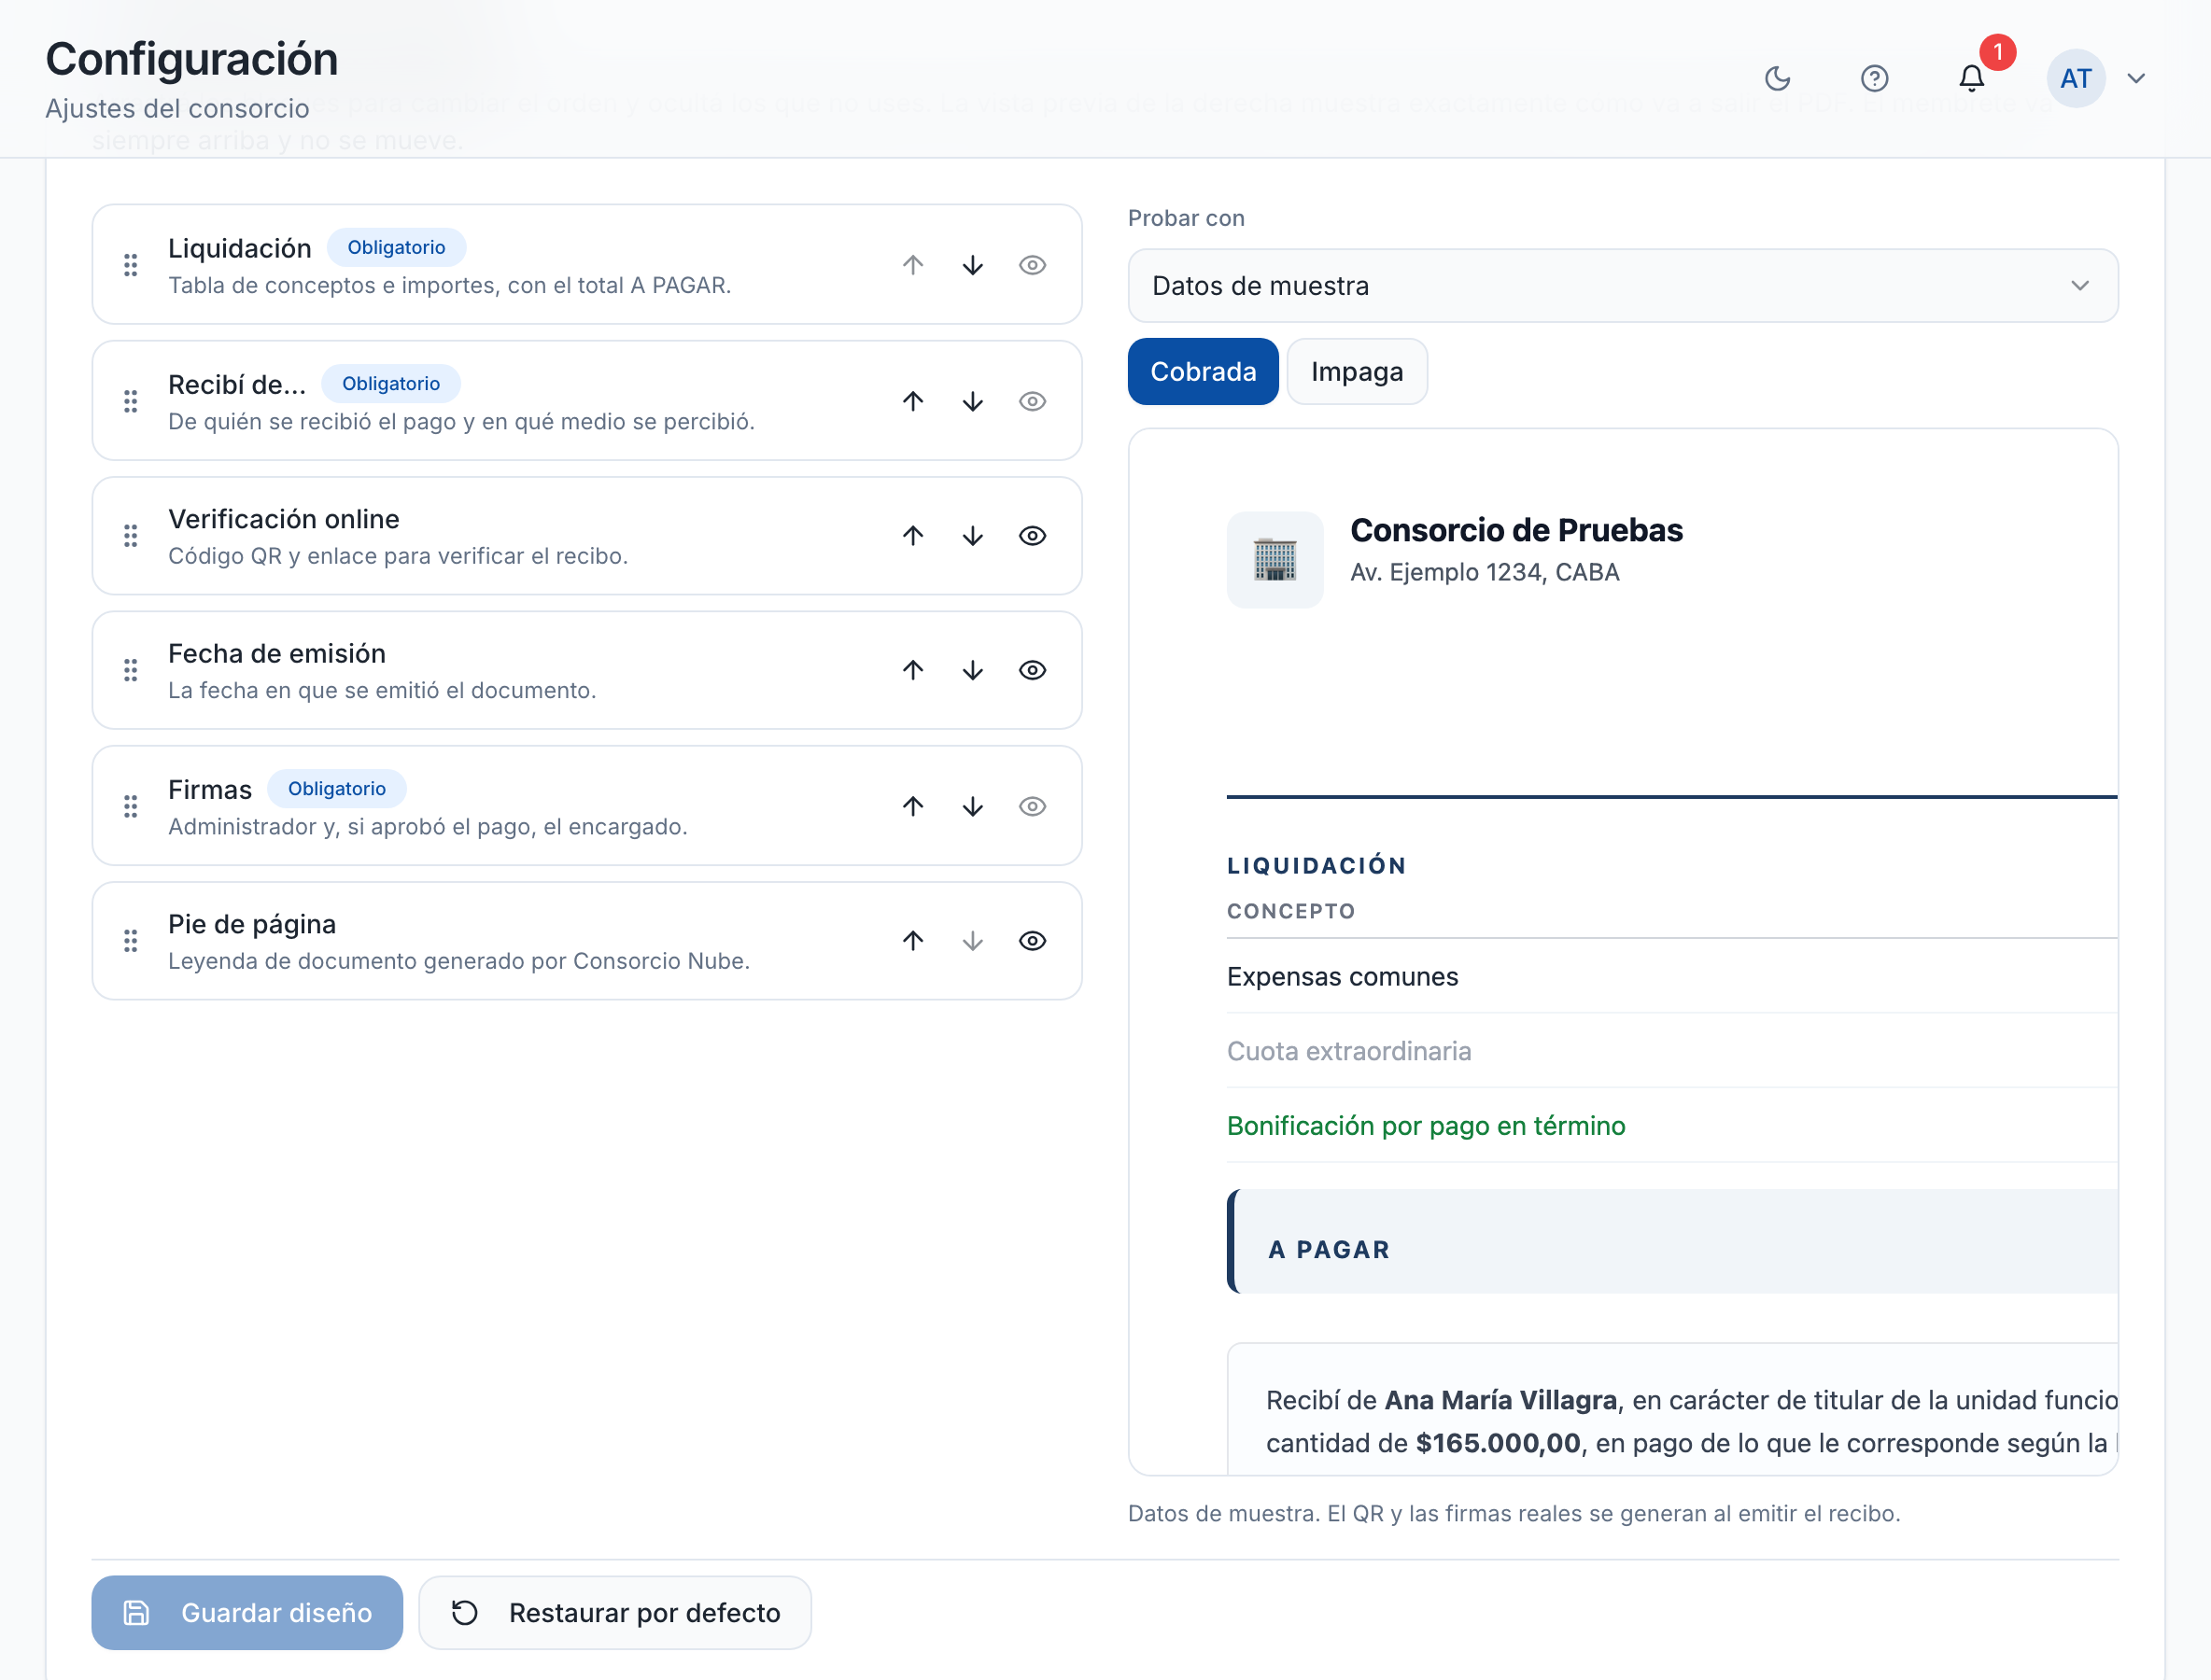This screenshot has height=1680, width=2211.
Task: Move Recibí de... up with the up arrow
Action: tap(912, 401)
